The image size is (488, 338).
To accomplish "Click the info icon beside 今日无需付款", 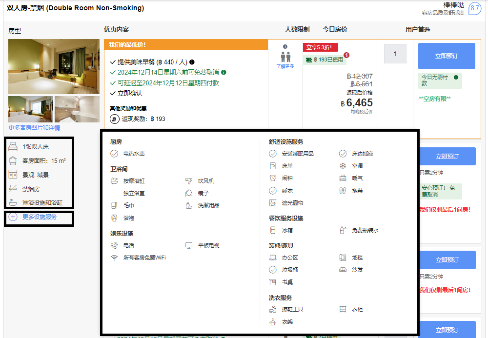I will tap(456, 77).
